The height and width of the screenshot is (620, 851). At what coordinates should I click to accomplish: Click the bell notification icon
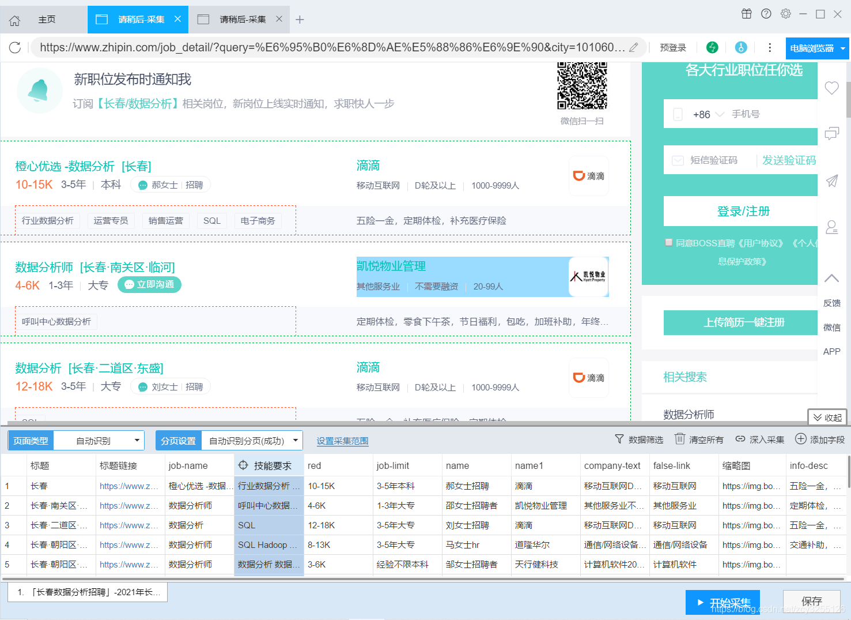tap(39, 91)
